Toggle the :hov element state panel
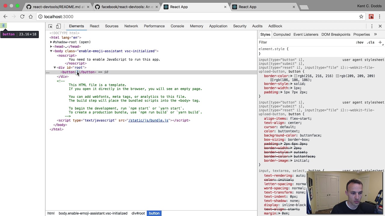Viewport: 385px width, 216px height. coord(359,42)
